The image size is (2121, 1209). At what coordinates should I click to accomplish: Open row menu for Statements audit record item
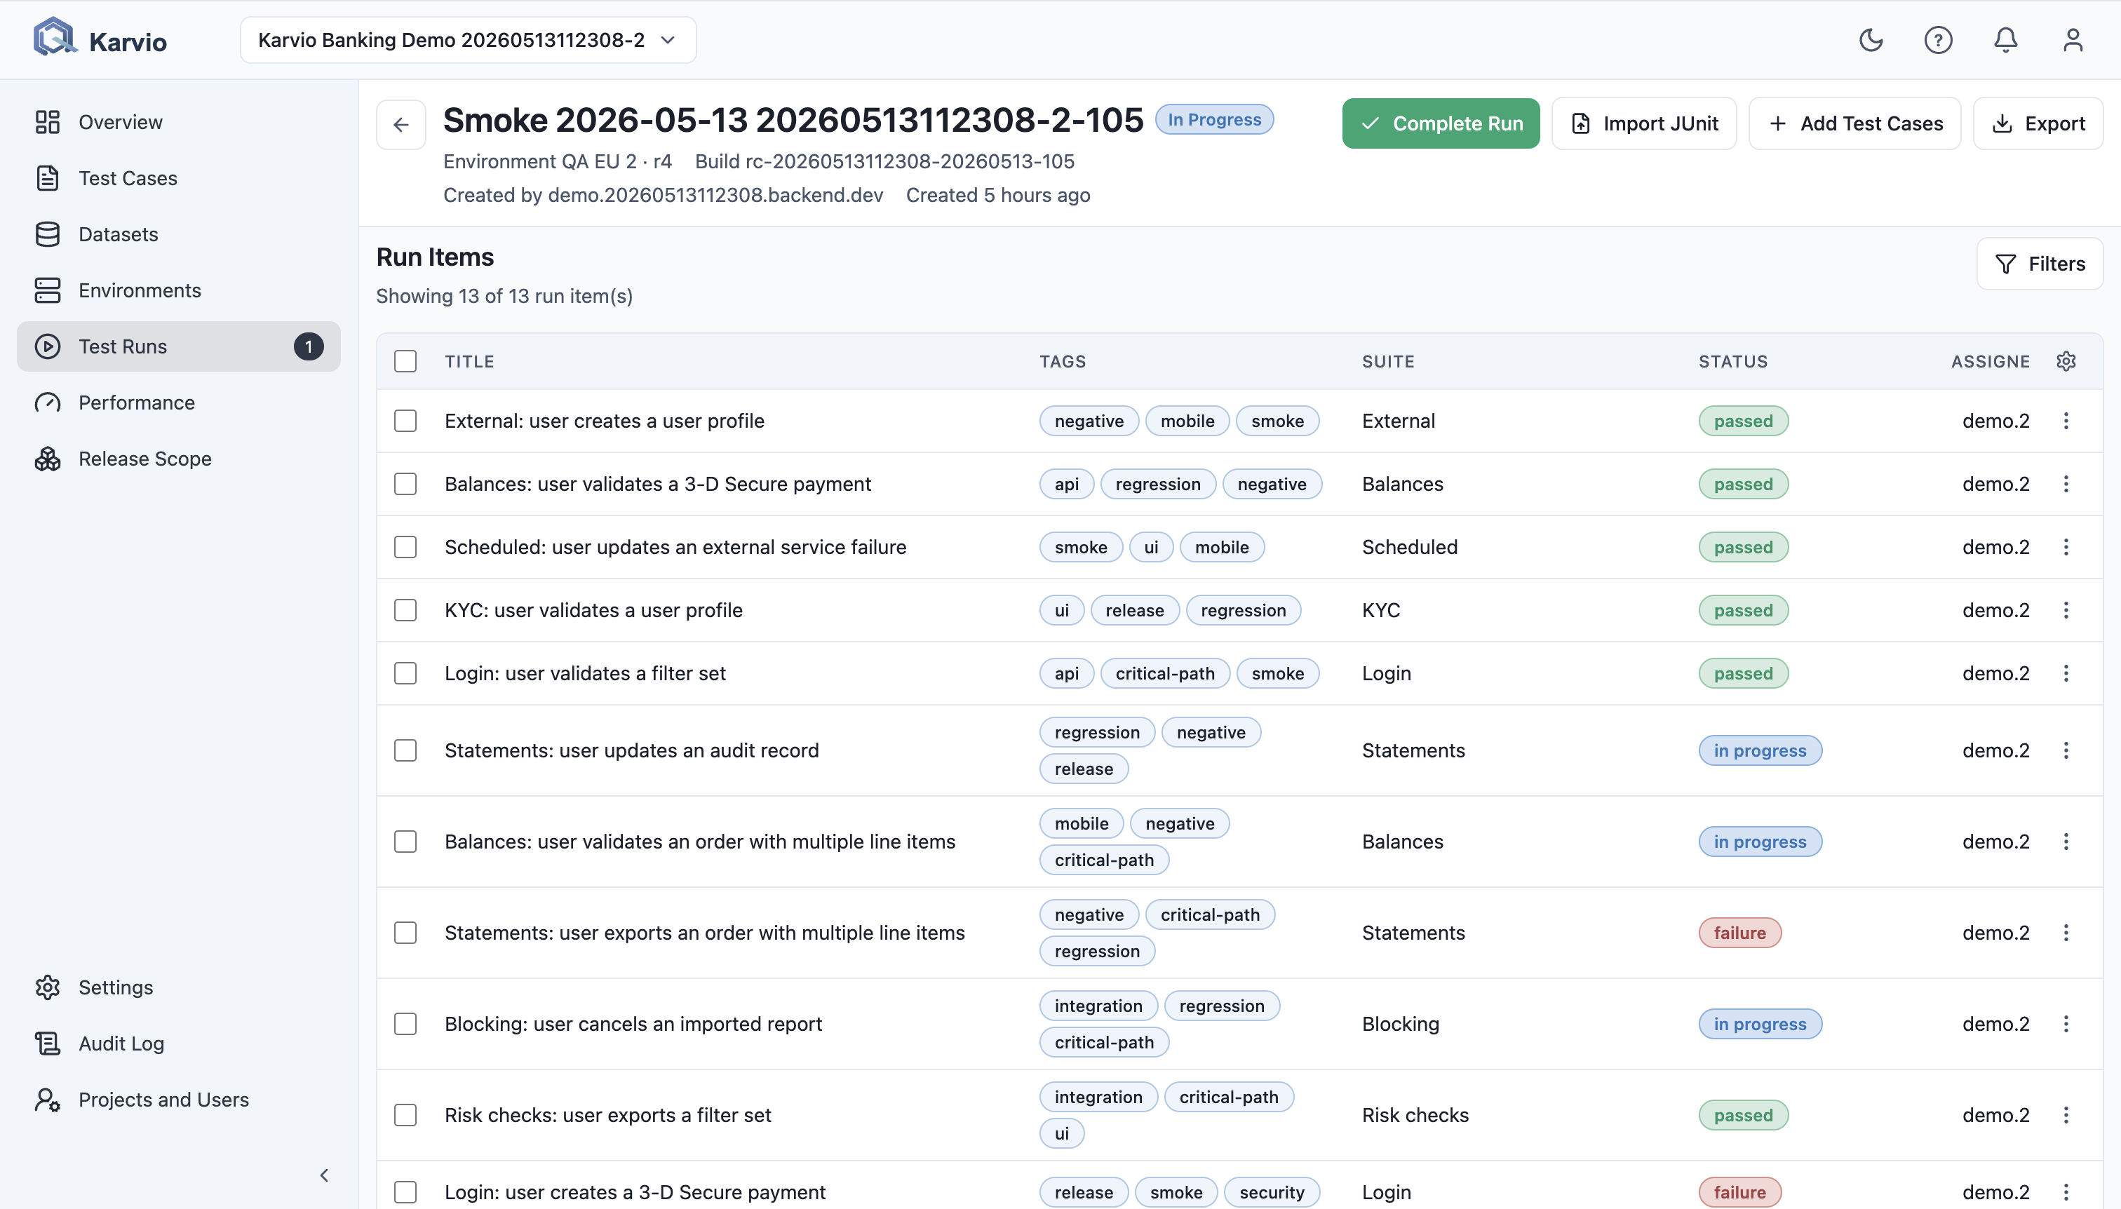click(x=2066, y=750)
